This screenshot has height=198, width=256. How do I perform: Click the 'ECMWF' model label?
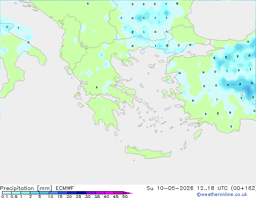point(65,188)
